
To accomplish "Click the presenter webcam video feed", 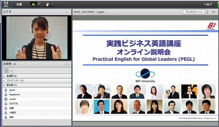I will click(x=37, y=38).
